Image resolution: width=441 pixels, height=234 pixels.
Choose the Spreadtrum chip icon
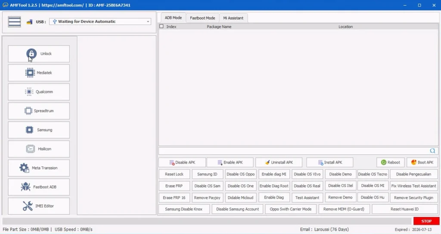28,111
